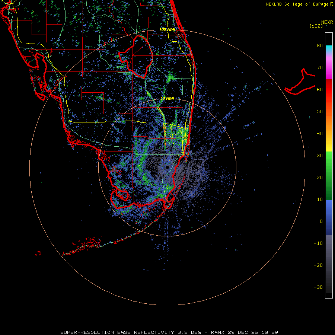Select the 40 dBZ scale value
Screen dimensions: 335x335
coord(320,134)
